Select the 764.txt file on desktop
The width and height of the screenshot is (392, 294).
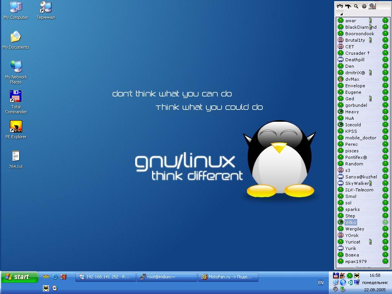click(16, 159)
